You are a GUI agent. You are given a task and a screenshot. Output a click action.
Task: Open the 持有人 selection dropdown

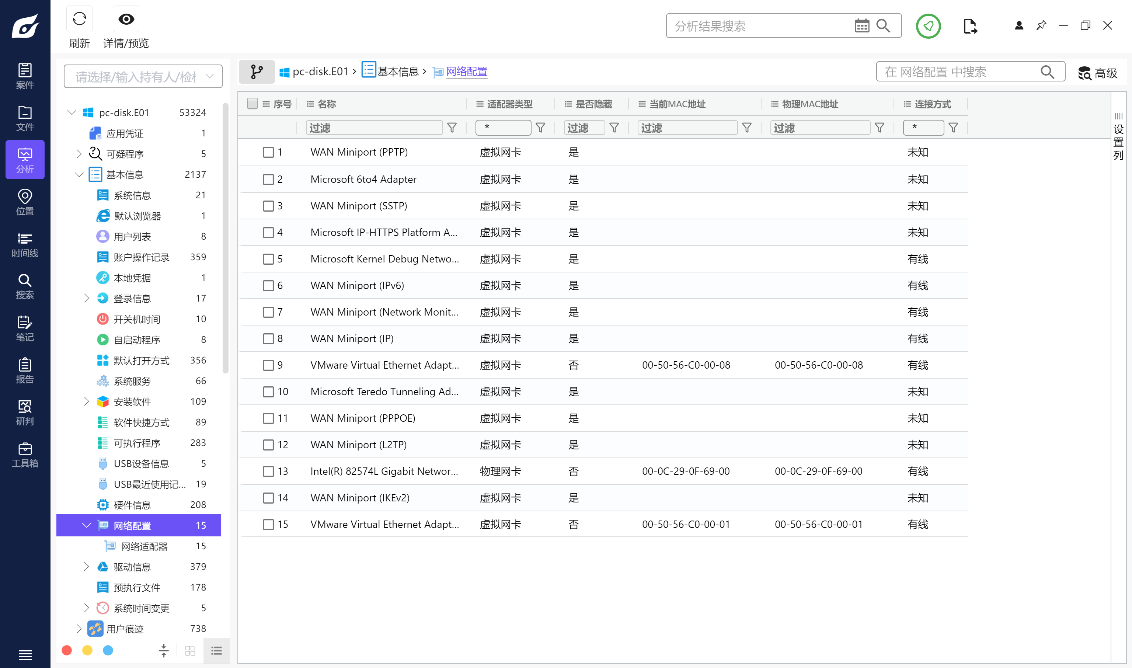tap(143, 77)
